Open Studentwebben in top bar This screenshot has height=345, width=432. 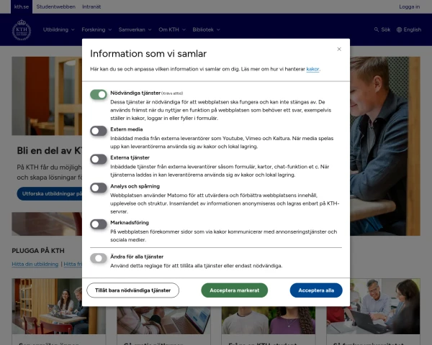(x=56, y=6)
